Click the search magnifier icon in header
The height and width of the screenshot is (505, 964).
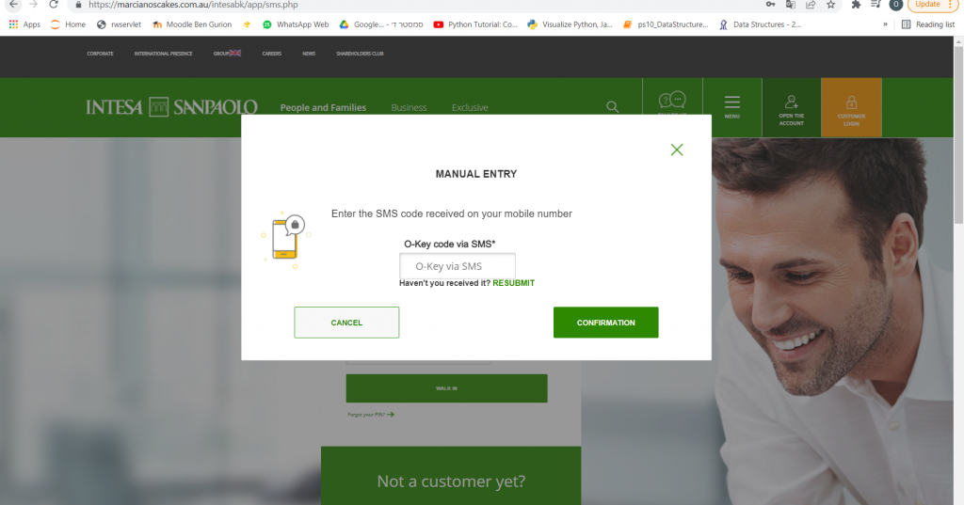[x=612, y=107]
